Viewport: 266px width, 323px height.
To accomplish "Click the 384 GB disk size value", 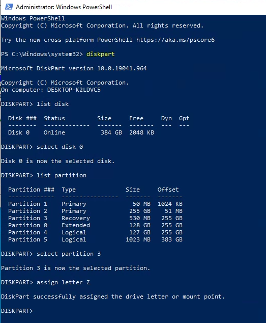I will coord(111,132).
